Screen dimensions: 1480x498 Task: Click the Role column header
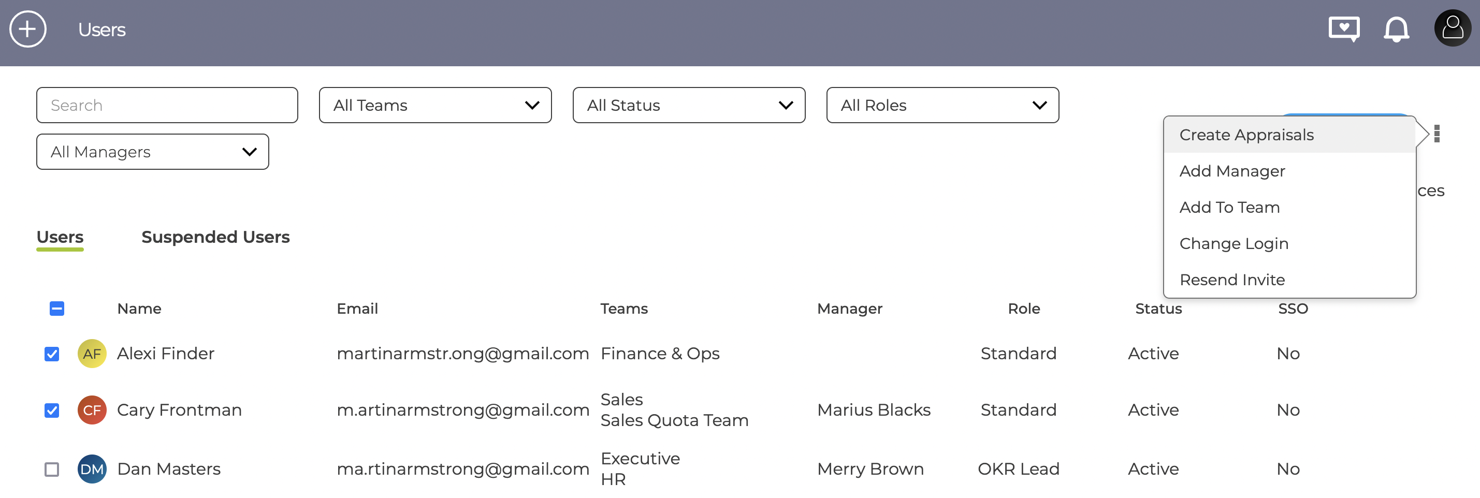pyautogui.click(x=1024, y=309)
